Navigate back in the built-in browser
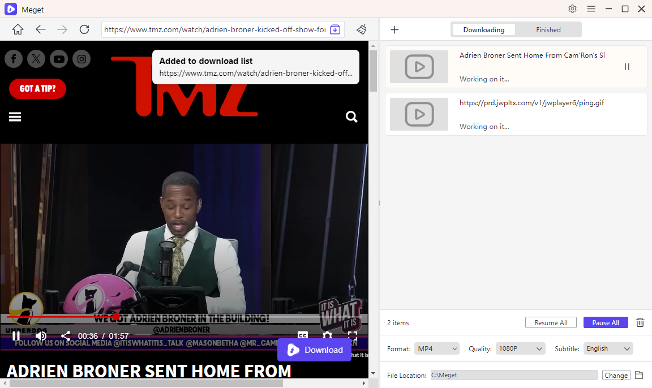The width and height of the screenshot is (652, 388). (40, 29)
